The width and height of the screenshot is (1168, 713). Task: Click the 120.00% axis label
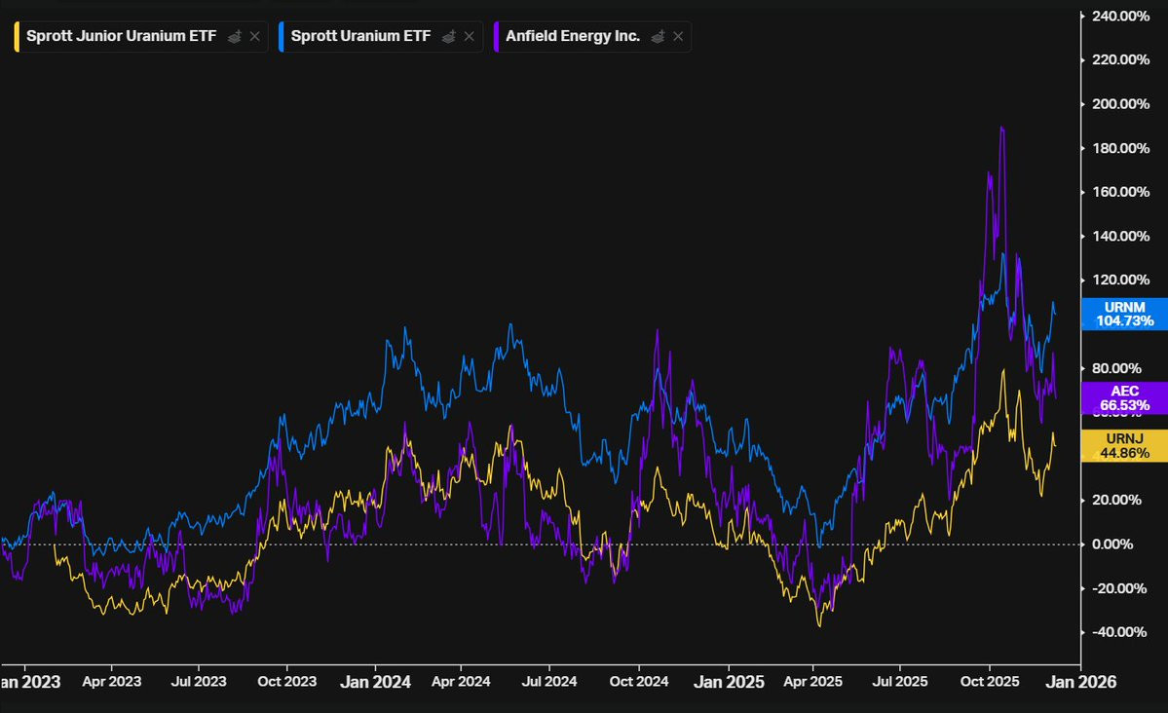pos(1120,280)
